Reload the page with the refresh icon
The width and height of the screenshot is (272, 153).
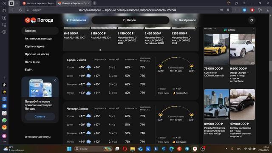[x=20, y=10]
